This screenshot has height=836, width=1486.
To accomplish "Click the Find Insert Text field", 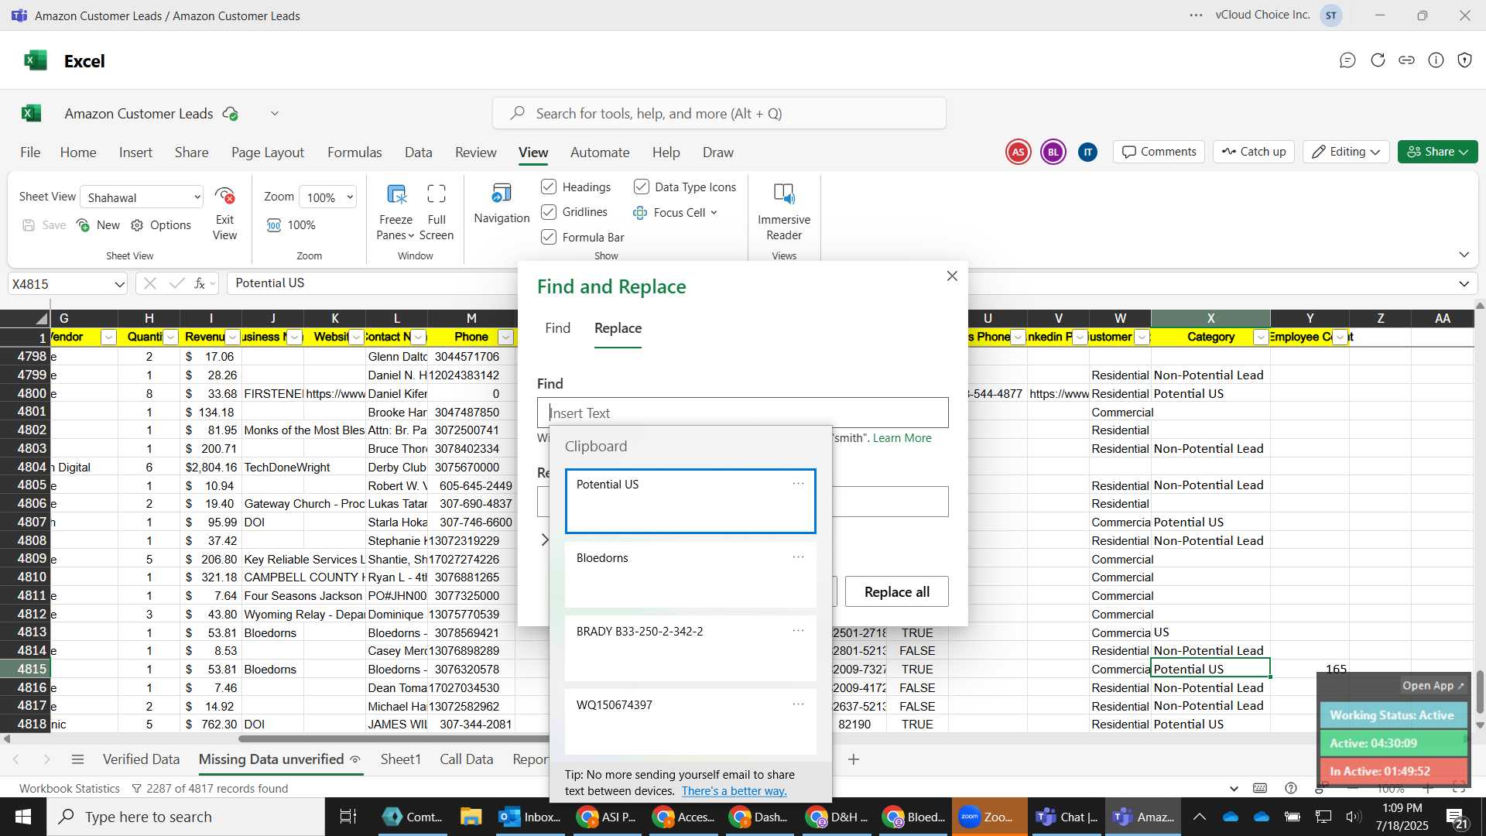I will point(742,413).
